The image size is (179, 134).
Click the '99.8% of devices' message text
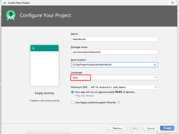105,92
